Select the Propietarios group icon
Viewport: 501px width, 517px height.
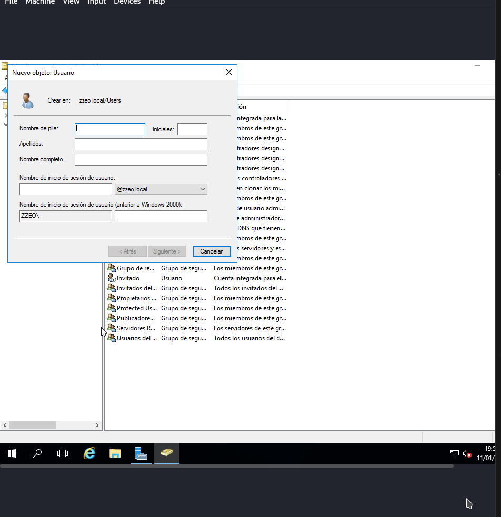112,298
